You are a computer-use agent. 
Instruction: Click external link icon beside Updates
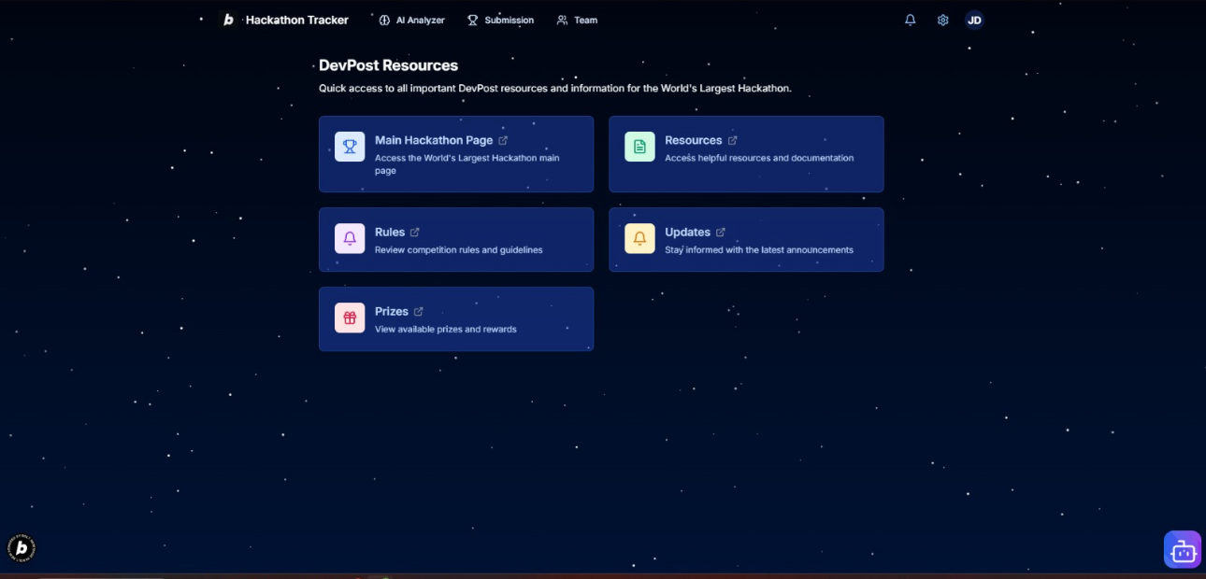[721, 232]
